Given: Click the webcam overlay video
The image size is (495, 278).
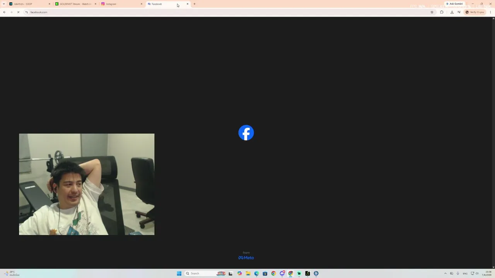Looking at the screenshot, I should click(87, 184).
